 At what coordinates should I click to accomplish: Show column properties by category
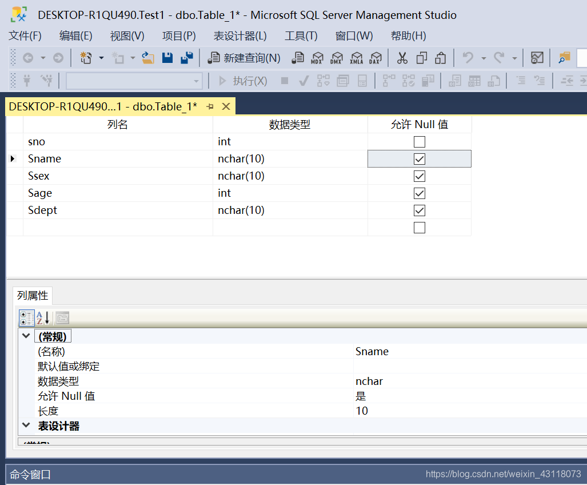coord(27,318)
